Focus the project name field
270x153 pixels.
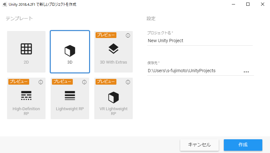(x=200, y=41)
